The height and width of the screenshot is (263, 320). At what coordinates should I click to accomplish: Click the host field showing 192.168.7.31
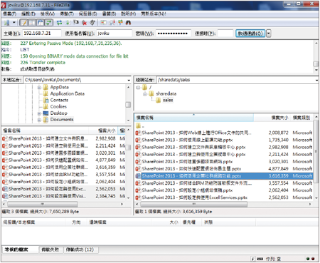pos(42,33)
